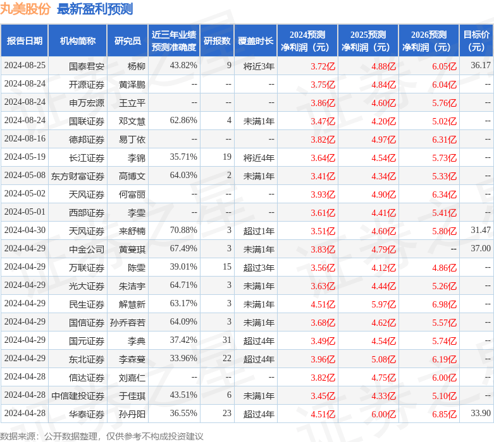Viewport: 494px width, 442px height.
Task: Click researcher name 杨柳
Action: (137, 66)
